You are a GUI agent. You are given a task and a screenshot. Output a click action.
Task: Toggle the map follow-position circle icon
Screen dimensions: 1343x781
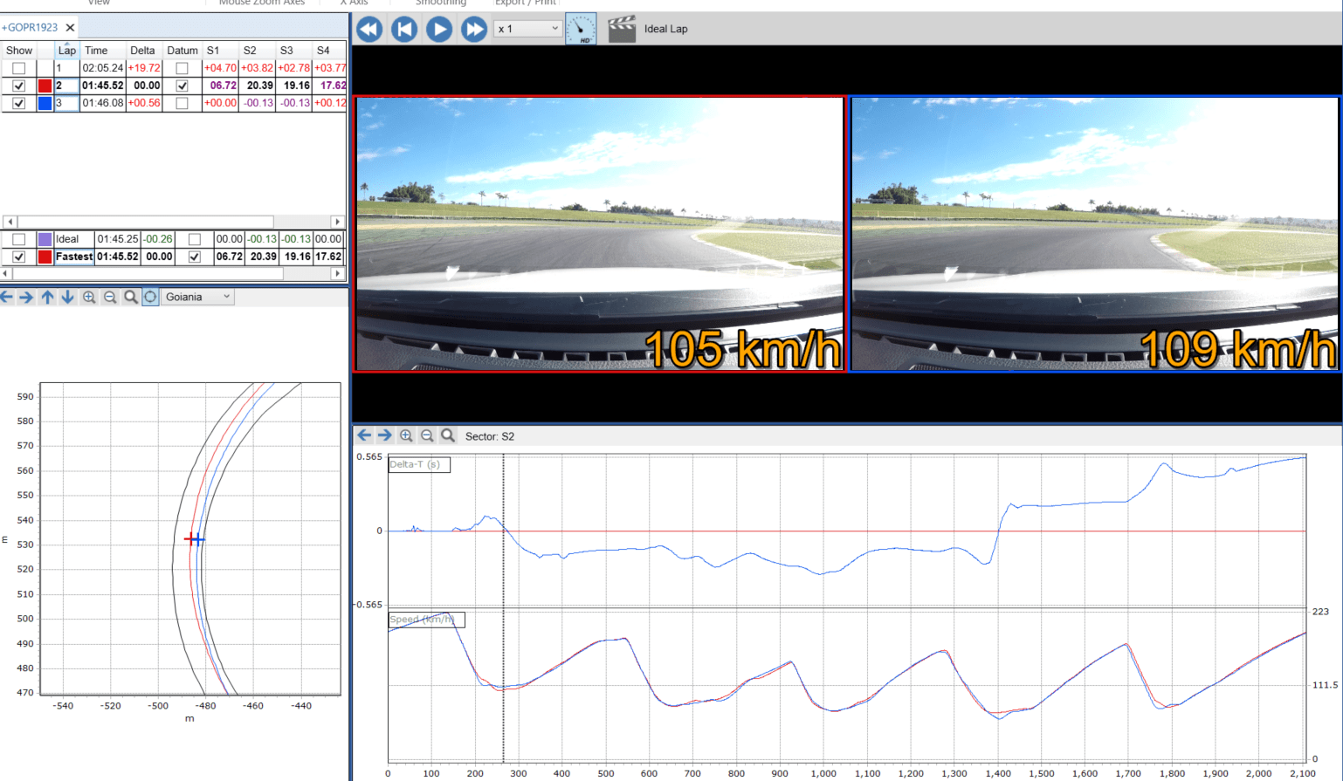[x=150, y=297]
